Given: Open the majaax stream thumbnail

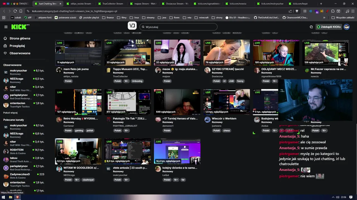Looking at the screenshot, I should point(177,53).
